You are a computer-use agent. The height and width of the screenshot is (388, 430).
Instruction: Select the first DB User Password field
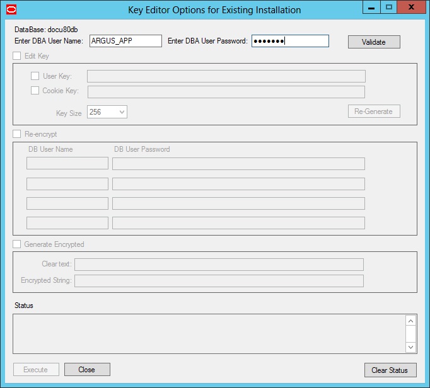(x=238, y=164)
